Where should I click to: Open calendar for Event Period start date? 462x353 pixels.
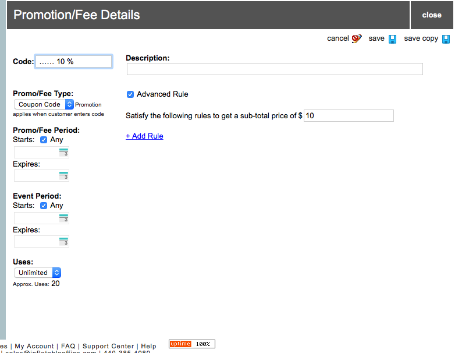tap(63, 218)
